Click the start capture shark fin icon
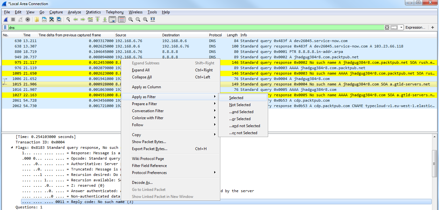The image size is (439, 210). tap(5, 19)
